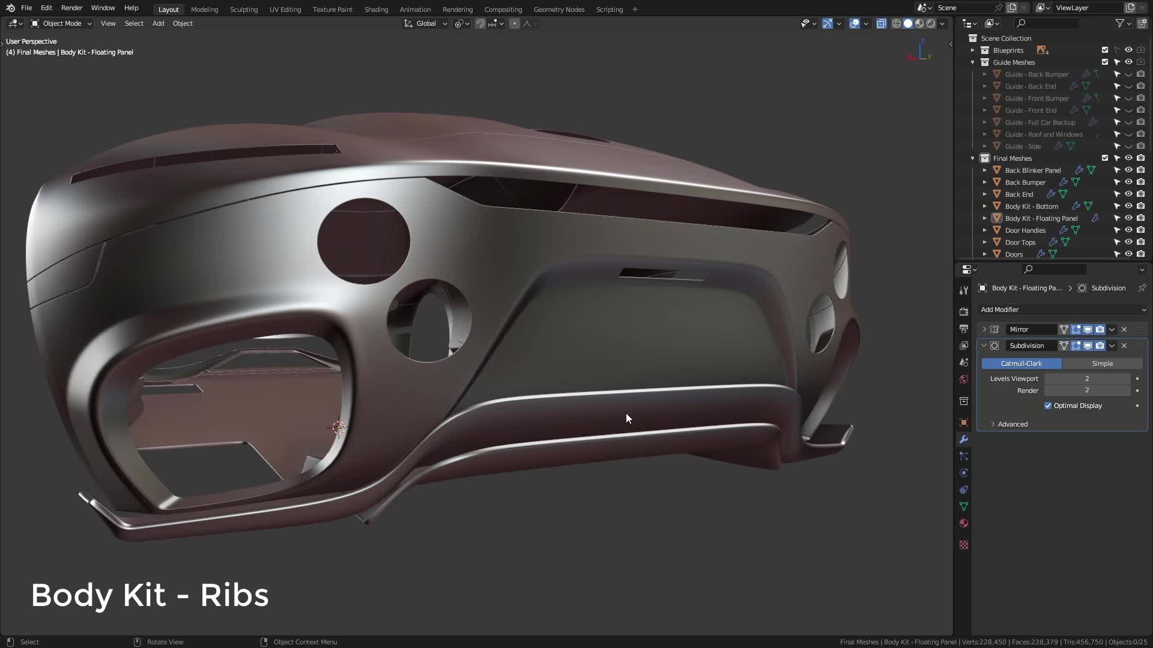The width and height of the screenshot is (1153, 648).
Task: Open the Tool properties tab
Action: pos(964,290)
